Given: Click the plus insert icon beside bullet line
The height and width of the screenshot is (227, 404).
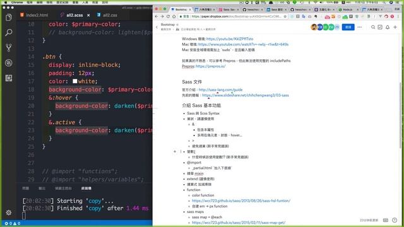Looking at the screenshot, I should (175, 151).
